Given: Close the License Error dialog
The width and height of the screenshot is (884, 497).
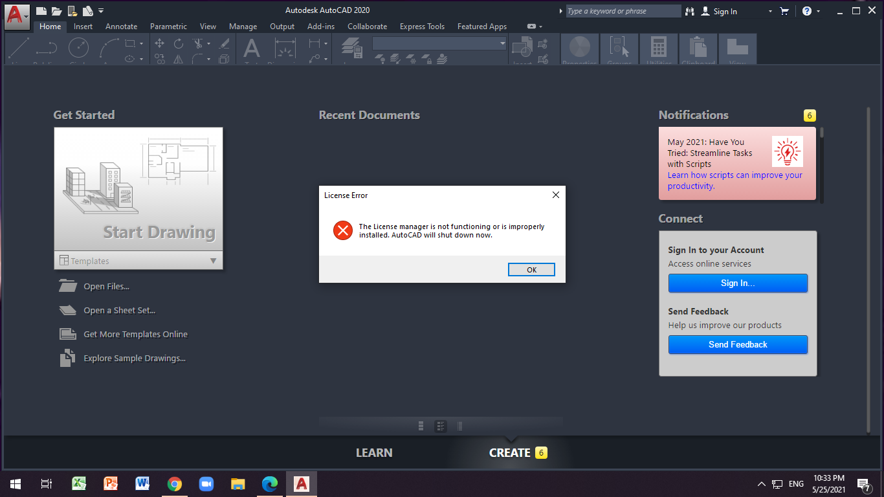Looking at the screenshot, I should pos(555,195).
